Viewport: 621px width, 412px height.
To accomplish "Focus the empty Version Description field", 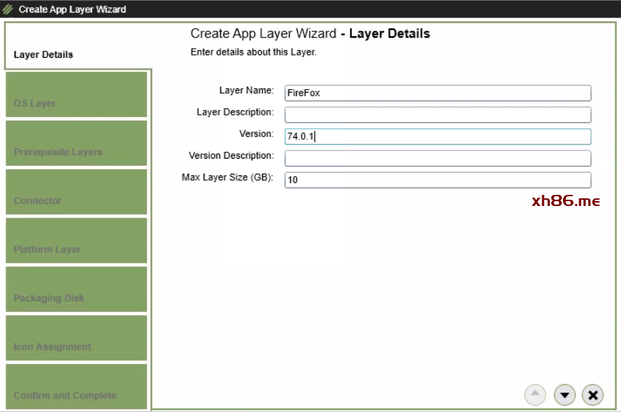I will [438, 158].
